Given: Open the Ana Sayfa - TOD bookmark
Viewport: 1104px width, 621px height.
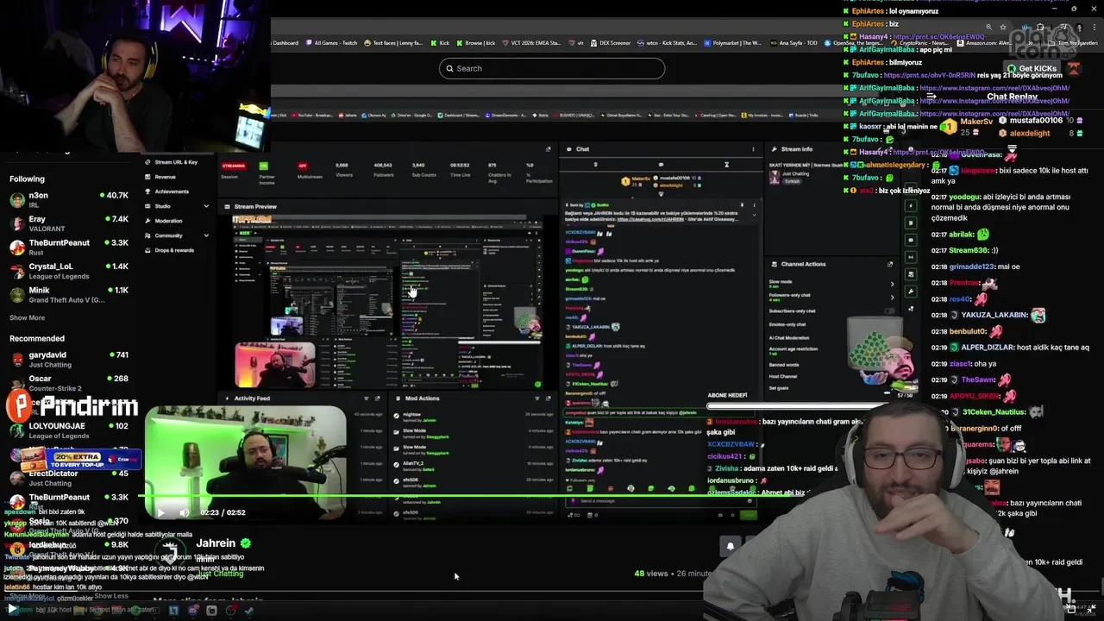Looking at the screenshot, I should 794,42.
